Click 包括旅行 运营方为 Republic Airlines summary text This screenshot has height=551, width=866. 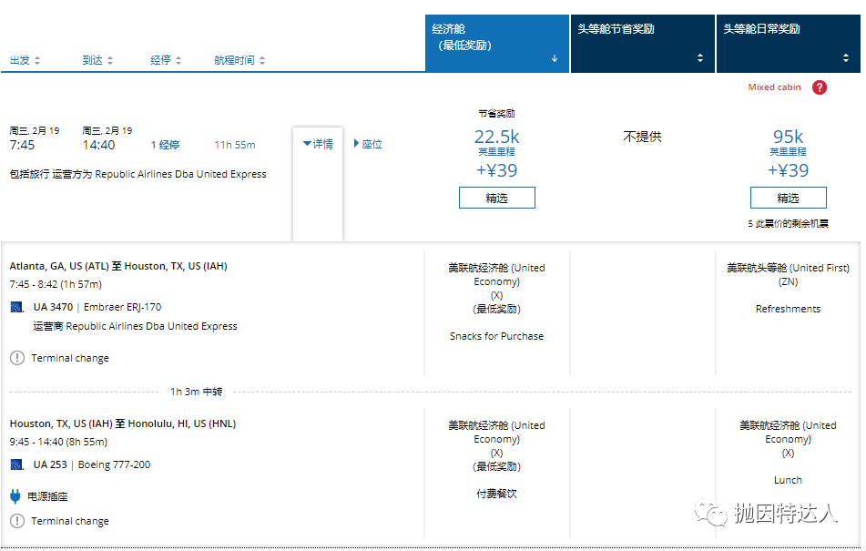[138, 174]
